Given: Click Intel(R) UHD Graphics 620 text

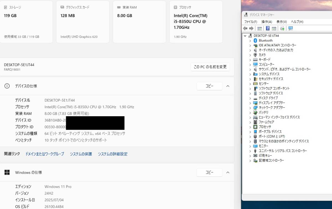Looking at the screenshot, I should click(79, 37).
